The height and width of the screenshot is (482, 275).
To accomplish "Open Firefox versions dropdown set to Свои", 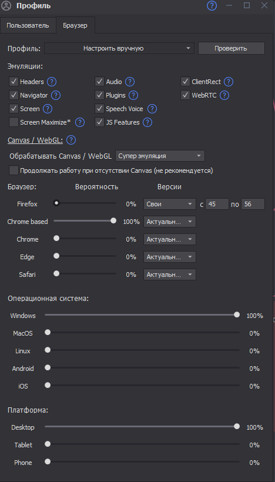I will point(170,204).
